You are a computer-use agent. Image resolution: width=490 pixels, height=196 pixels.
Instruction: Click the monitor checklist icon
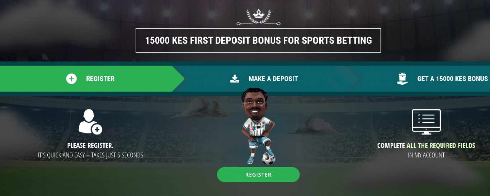426,122
